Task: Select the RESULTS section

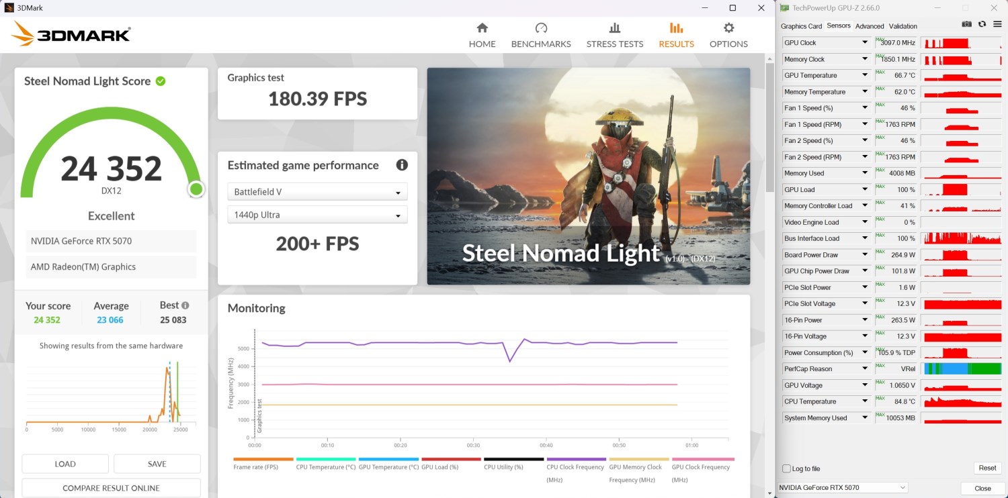Action: (x=676, y=36)
